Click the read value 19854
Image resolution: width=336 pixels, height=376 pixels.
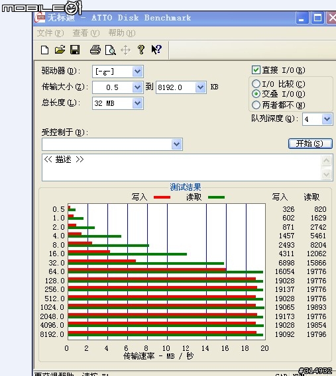coord(316,326)
